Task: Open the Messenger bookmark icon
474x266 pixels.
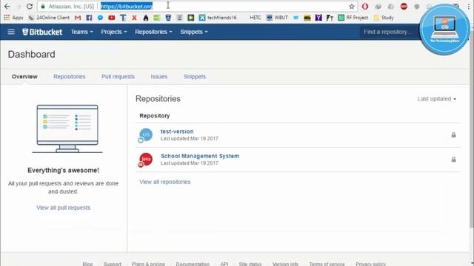Action: pos(101,18)
